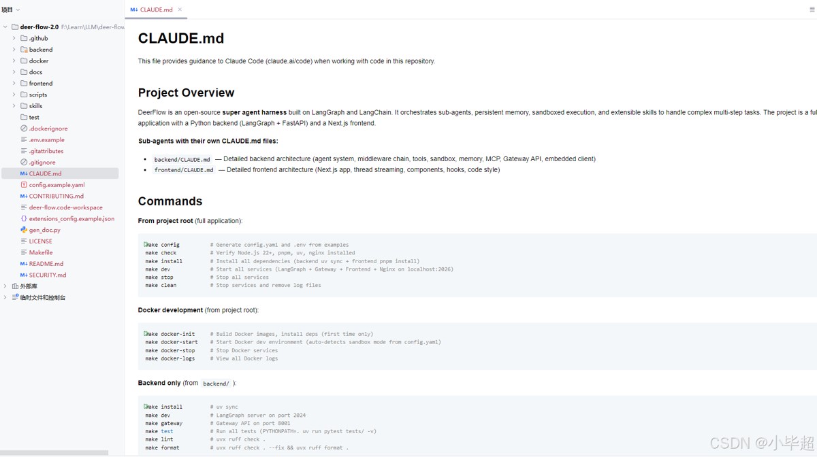817x457 pixels.
Task: Expand the skills folder chevron
Action: point(14,105)
